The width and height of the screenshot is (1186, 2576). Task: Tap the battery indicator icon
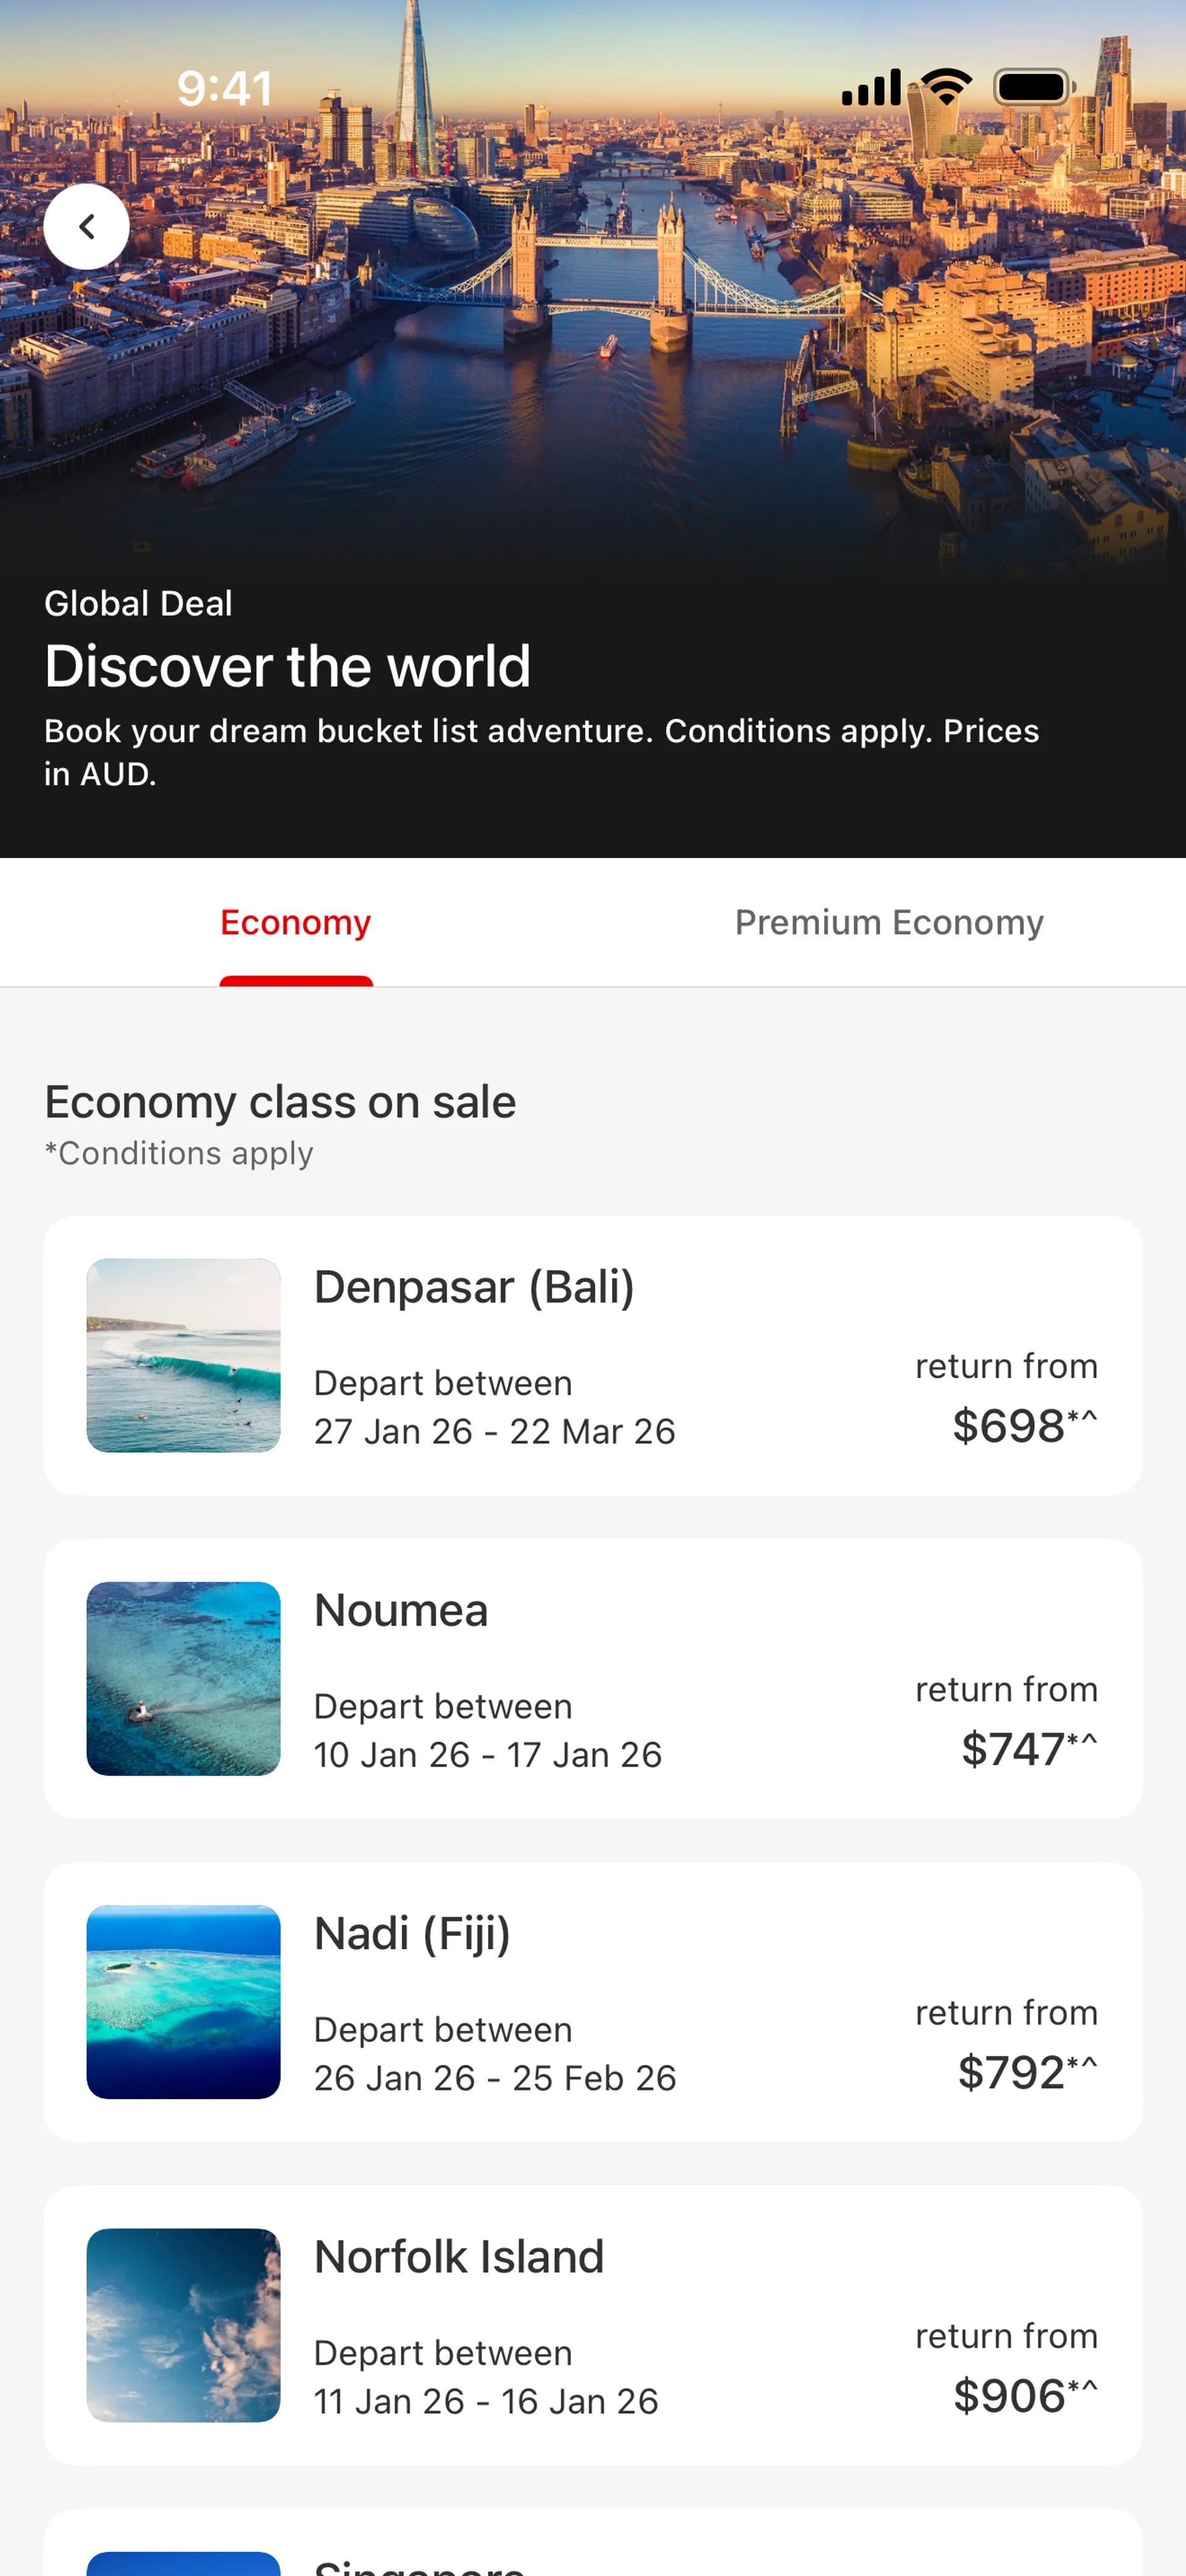point(1033,87)
